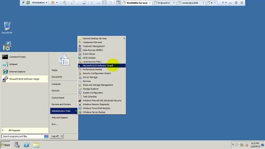Click the Storage Explorer icon
The image size is (265, 149).
[80, 89]
